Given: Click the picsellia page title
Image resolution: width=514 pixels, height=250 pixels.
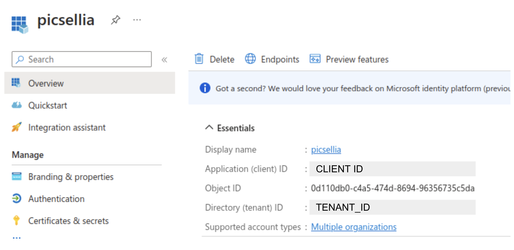Looking at the screenshot, I should click(x=66, y=20).
